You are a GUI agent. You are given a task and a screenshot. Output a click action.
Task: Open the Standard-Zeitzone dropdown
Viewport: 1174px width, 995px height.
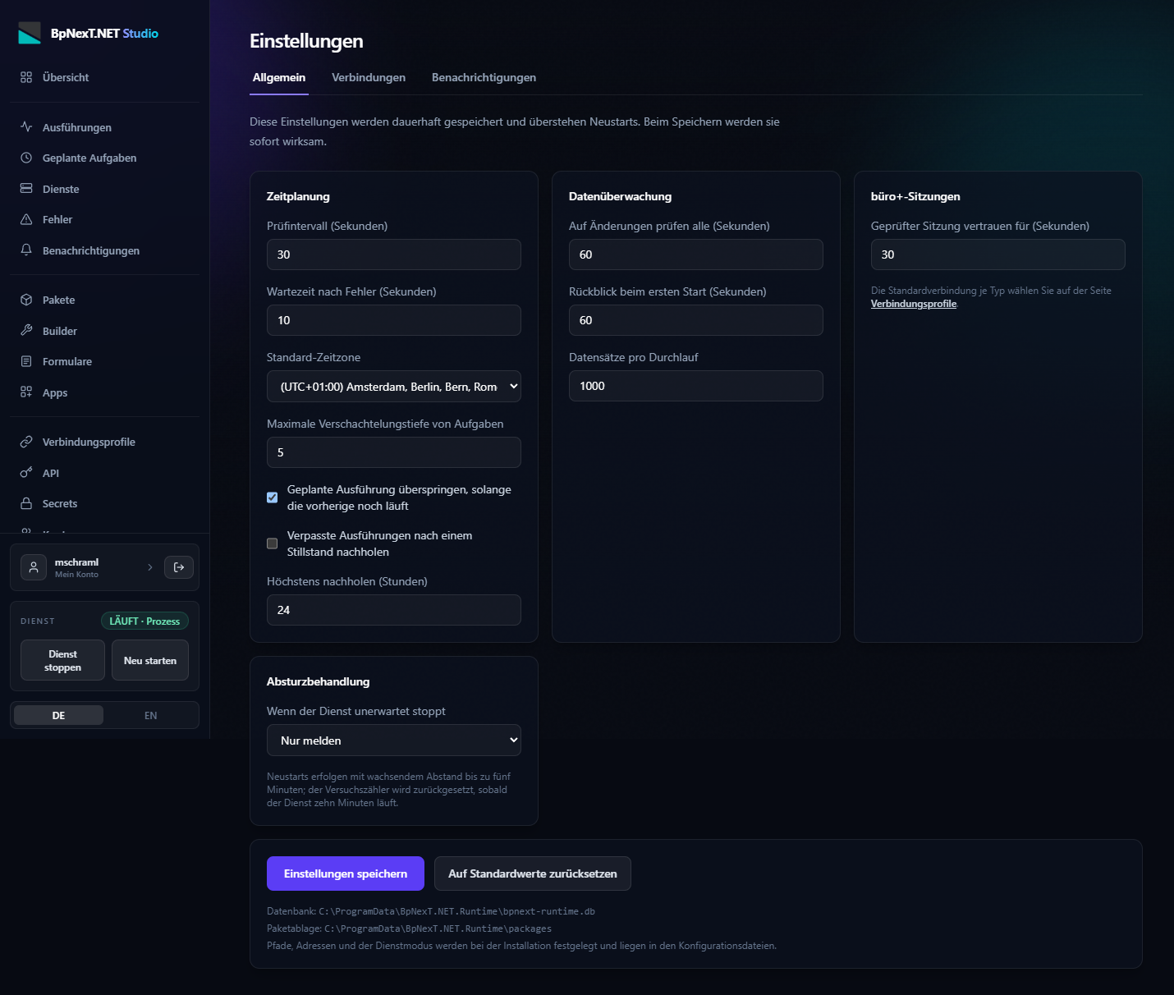394,387
